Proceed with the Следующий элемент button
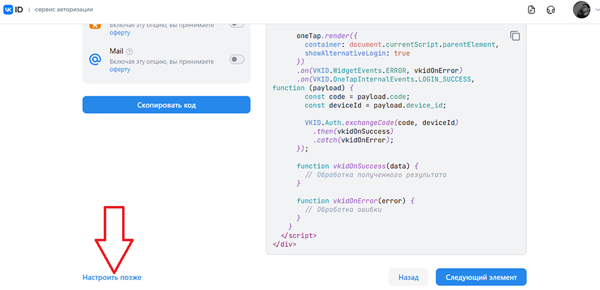 pos(481,277)
